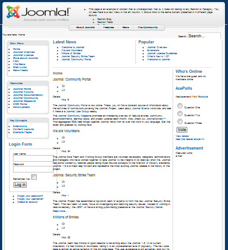Email the Joomla! Security Strike Team article

pyautogui.click(x=63, y=186)
